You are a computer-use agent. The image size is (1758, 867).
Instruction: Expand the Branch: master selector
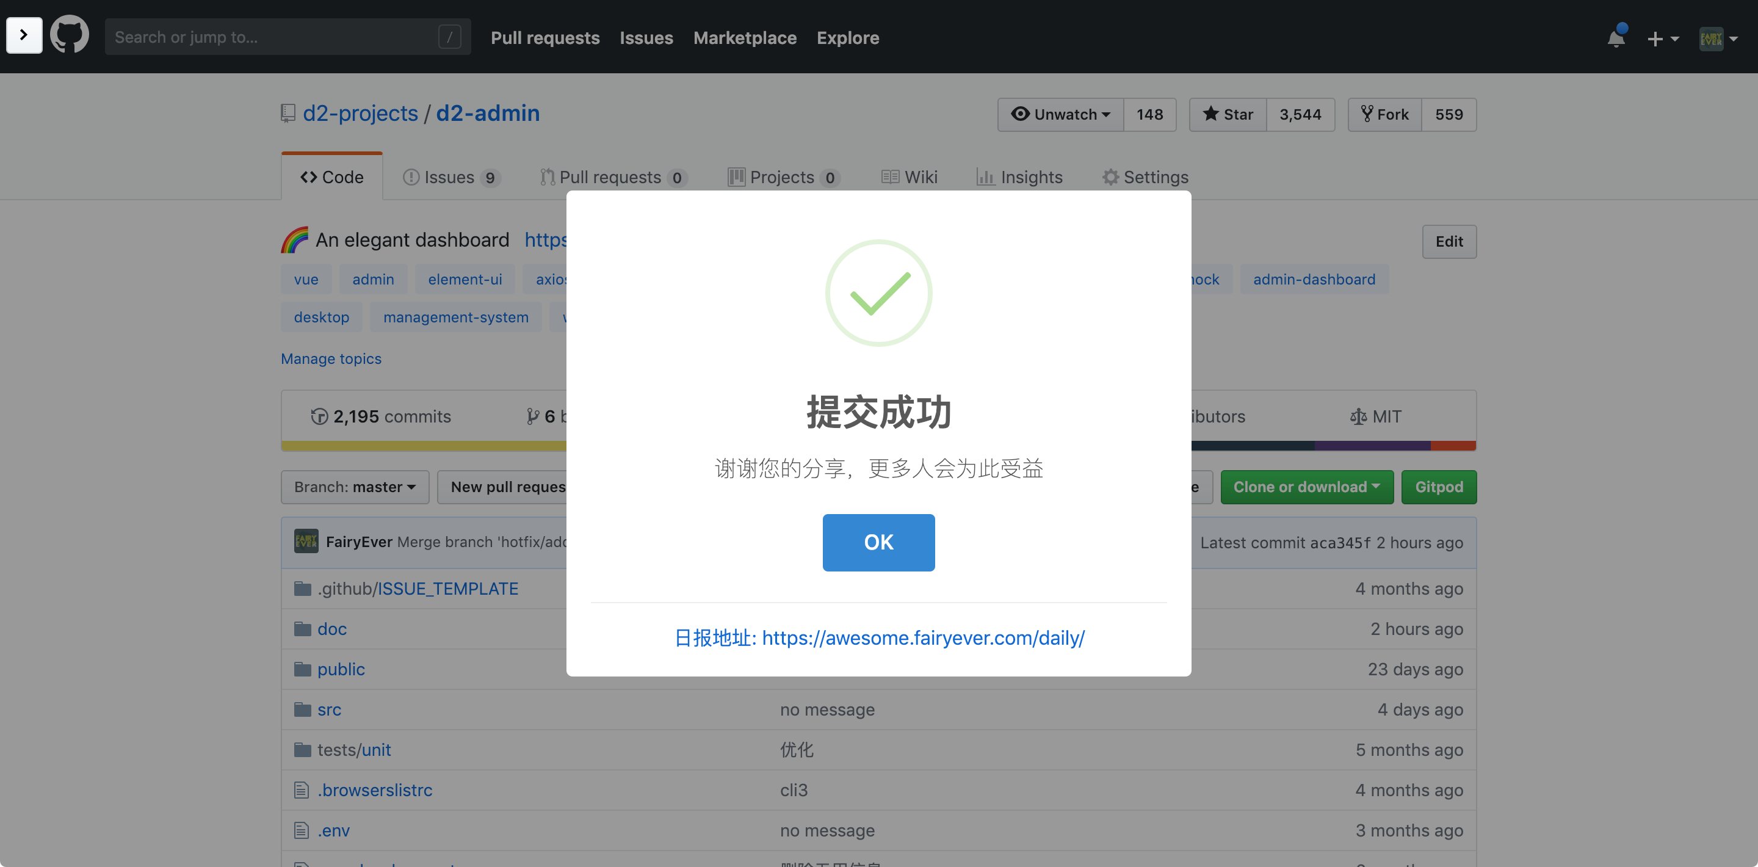(x=355, y=487)
